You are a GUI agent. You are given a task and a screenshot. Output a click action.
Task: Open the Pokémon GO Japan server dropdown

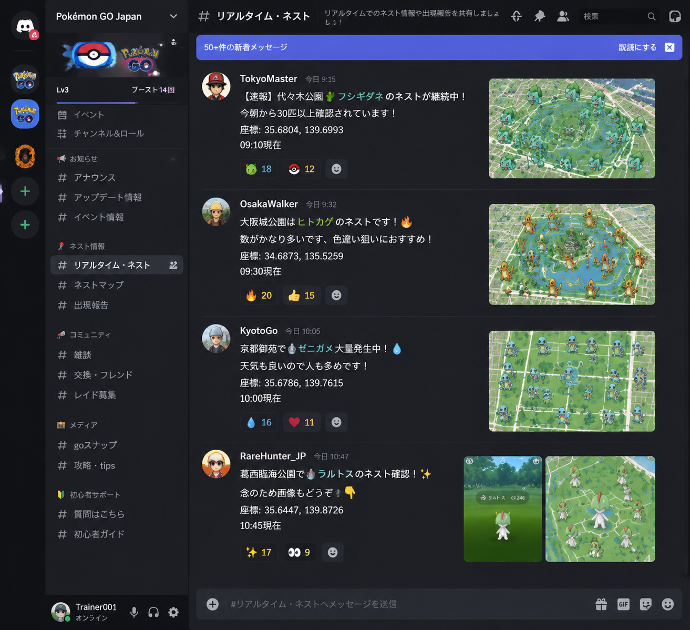click(117, 16)
